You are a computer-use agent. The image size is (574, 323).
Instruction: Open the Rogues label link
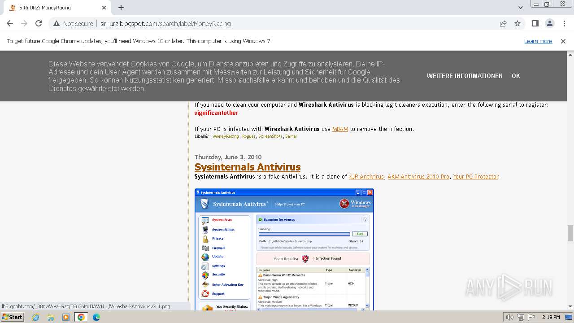point(249,136)
